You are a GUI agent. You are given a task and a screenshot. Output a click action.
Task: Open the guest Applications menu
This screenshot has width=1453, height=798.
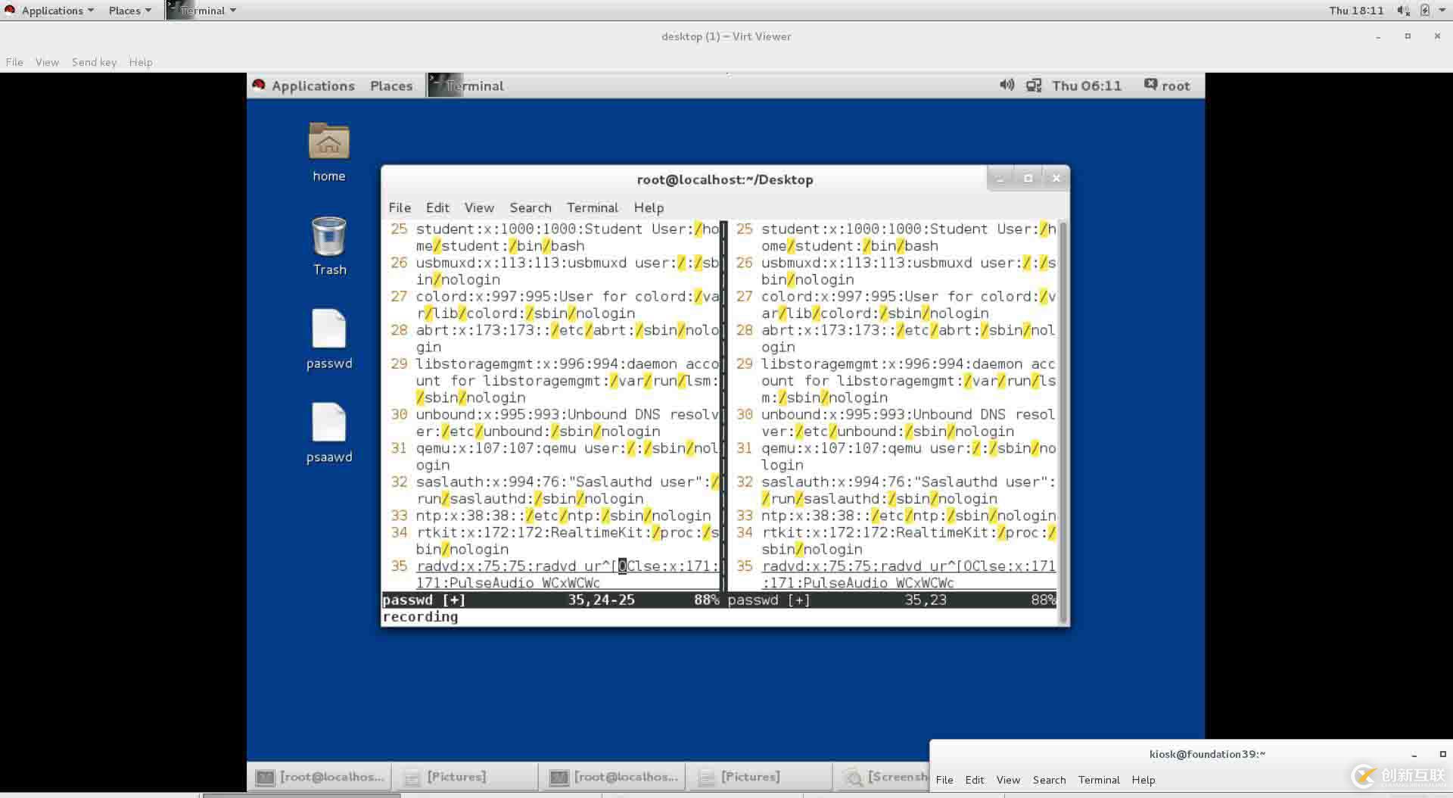(312, 86)
